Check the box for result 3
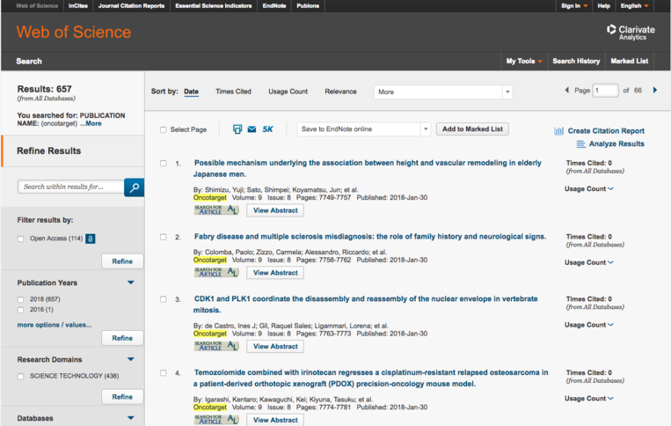671x426 pixels. [x=163, y=299]
